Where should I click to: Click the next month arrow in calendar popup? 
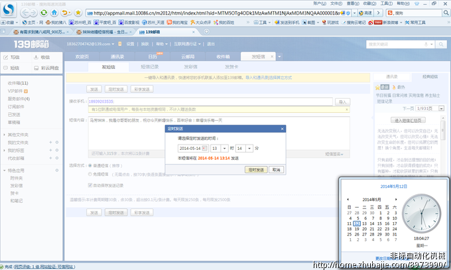tap(396, 199)
